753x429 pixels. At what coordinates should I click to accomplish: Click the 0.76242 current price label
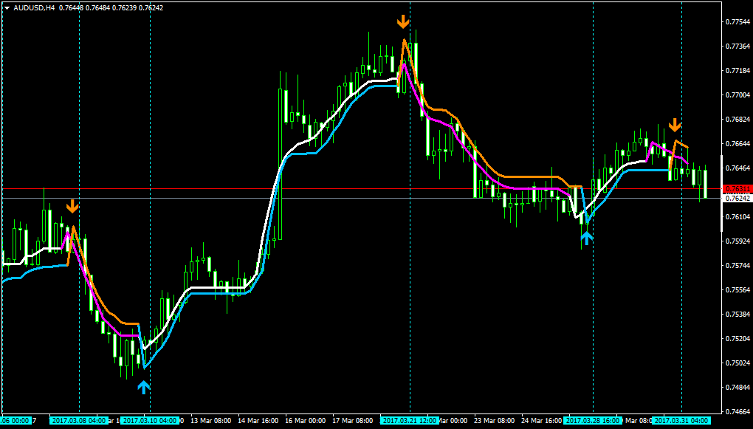[737, 198]
